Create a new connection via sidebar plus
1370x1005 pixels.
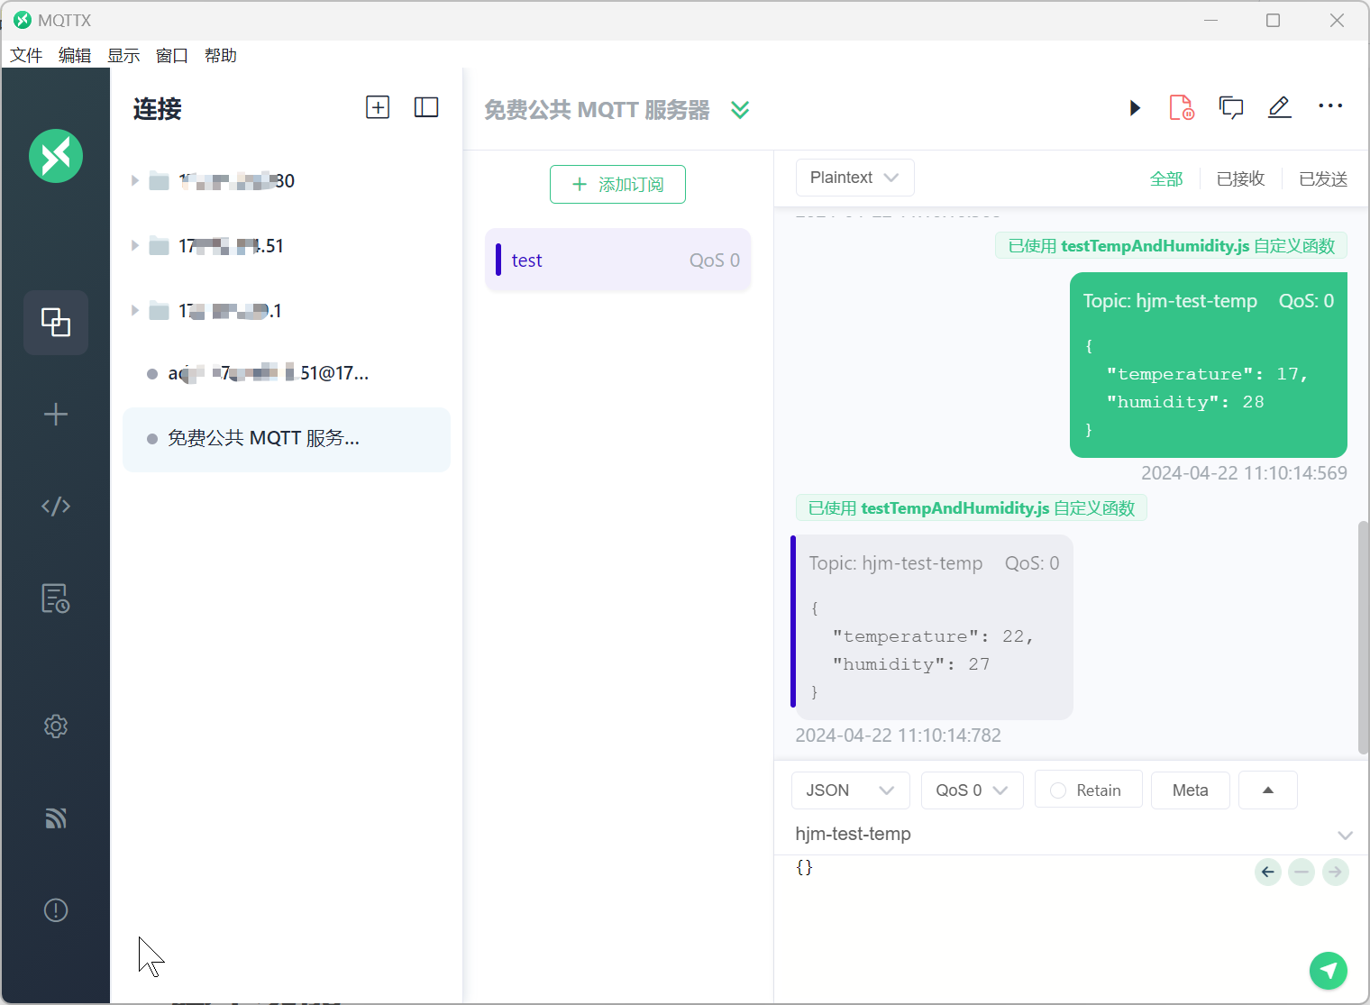tap(56, 414)
